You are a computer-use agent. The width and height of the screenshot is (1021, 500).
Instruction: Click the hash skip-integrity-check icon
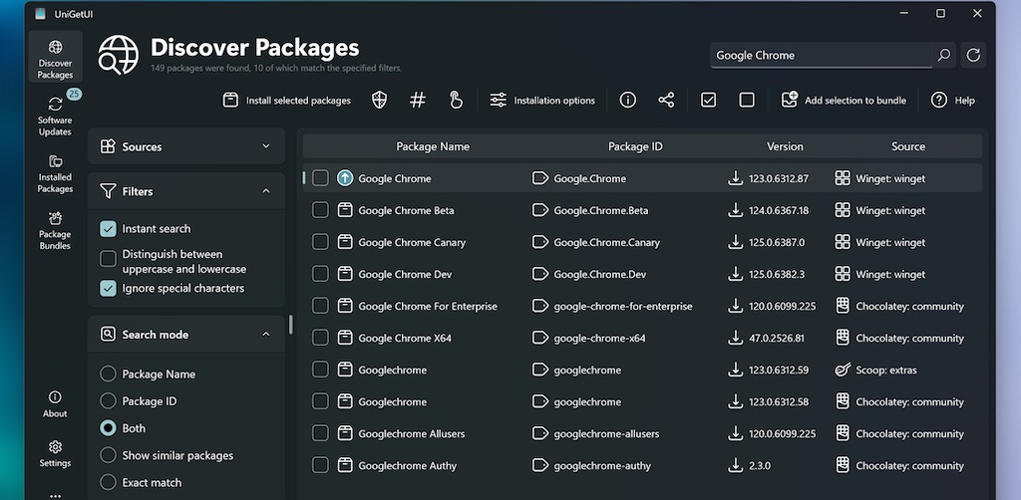pyautogui.click(x=418, y=101)
